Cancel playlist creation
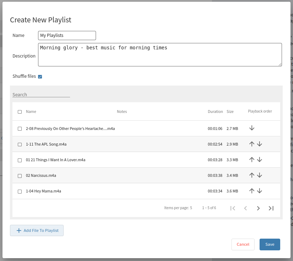293x261 pixels. [243, 244]
